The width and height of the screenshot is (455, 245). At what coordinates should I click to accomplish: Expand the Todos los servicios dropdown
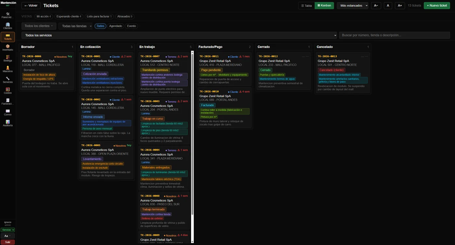click(x=179, y=35)
